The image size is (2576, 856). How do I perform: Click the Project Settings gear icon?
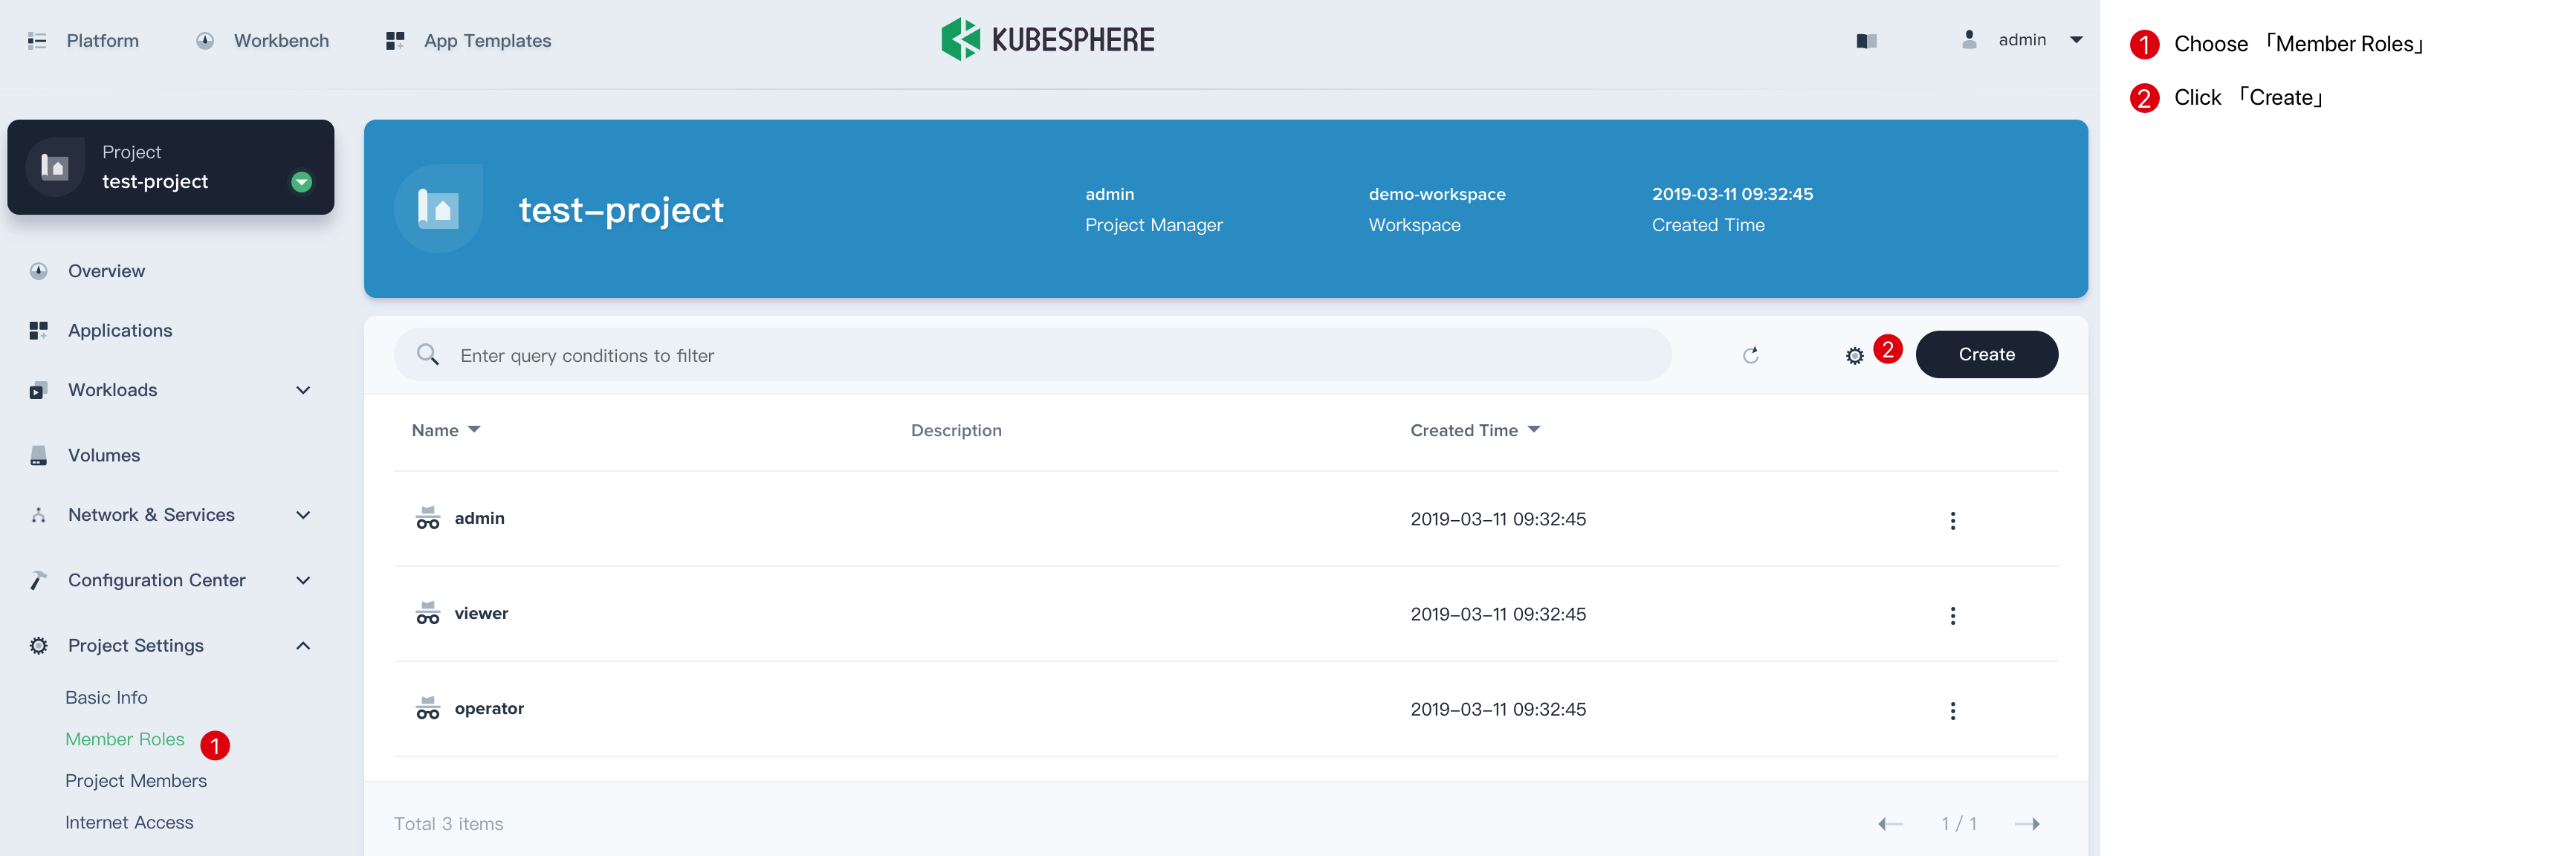pyautogui.click(x=39, y=646)
